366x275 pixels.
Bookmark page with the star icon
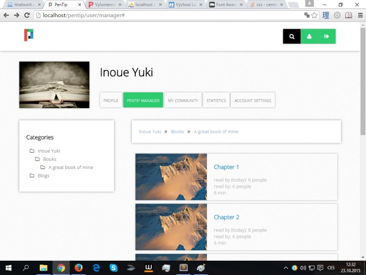click(314, 16)
